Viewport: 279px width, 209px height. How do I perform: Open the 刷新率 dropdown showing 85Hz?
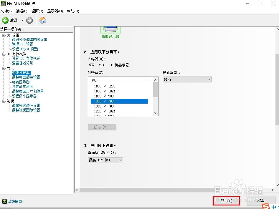coord(209,79)
